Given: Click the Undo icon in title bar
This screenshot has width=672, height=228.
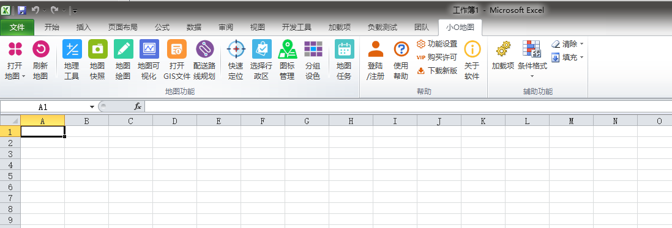Looking at the screenshot, I should point(36,10).
